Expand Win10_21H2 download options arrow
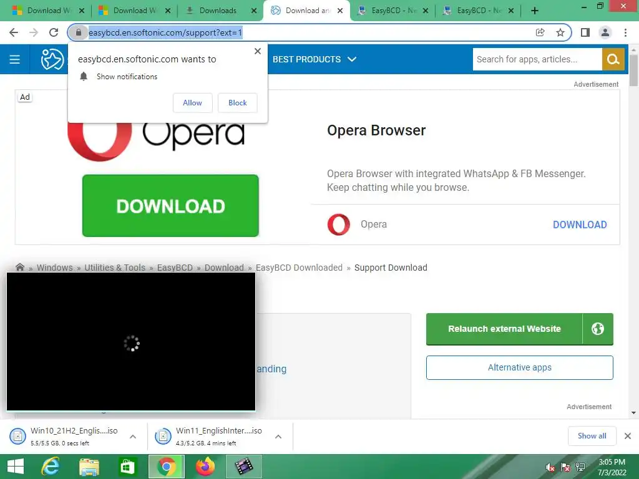Image resolution: width=639 pixels, height=479 pixels. tap(133, 437)
